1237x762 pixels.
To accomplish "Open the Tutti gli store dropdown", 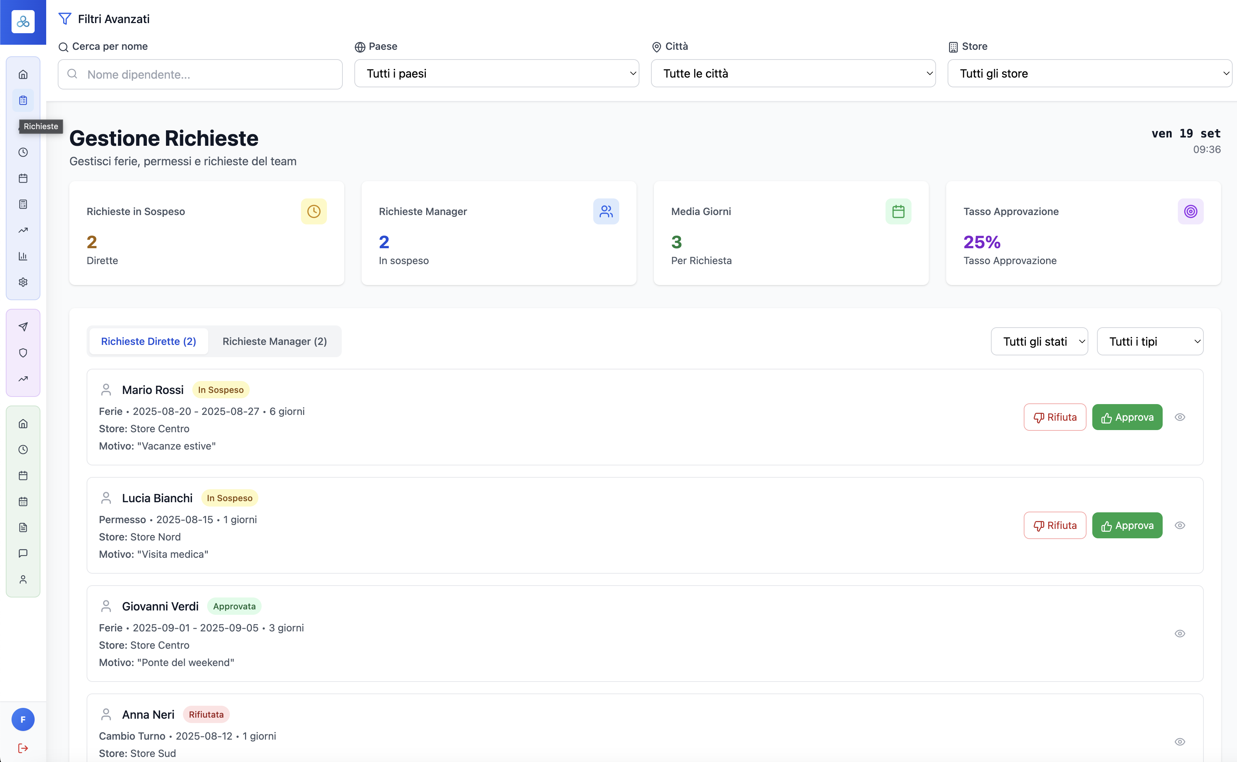I will click(x=1089, y=74).
